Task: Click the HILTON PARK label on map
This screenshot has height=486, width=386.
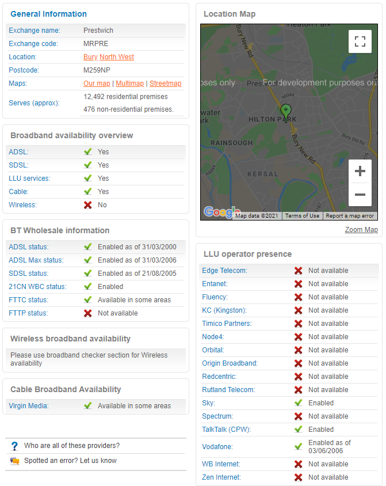Action: coord(272,119)
